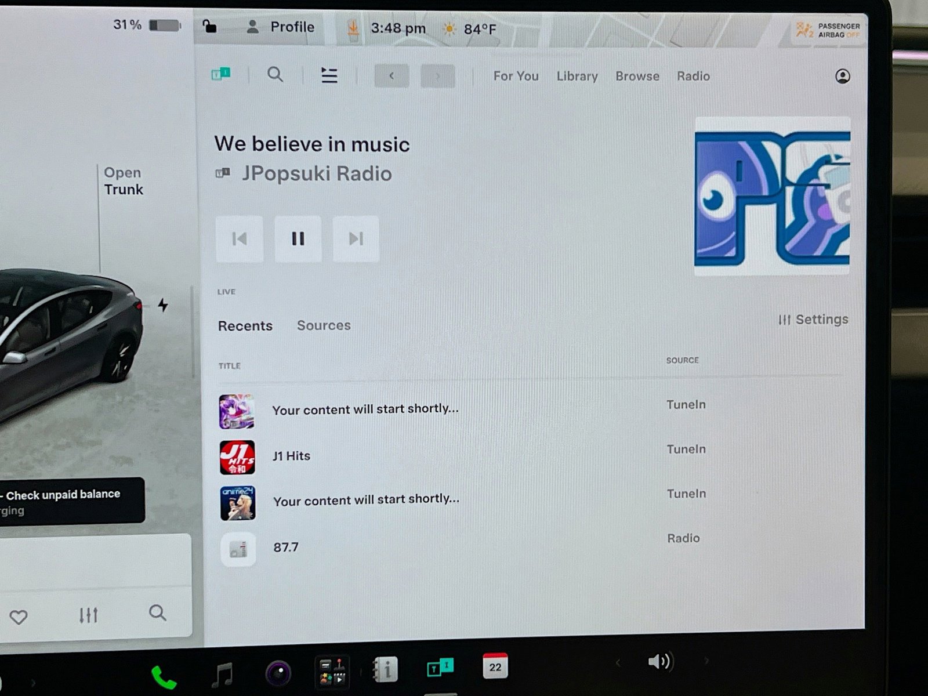Play the first recent TuneIn station thumbnail
Screen dimensions: 928x696
pyautogui.click(x=237, y=411)
